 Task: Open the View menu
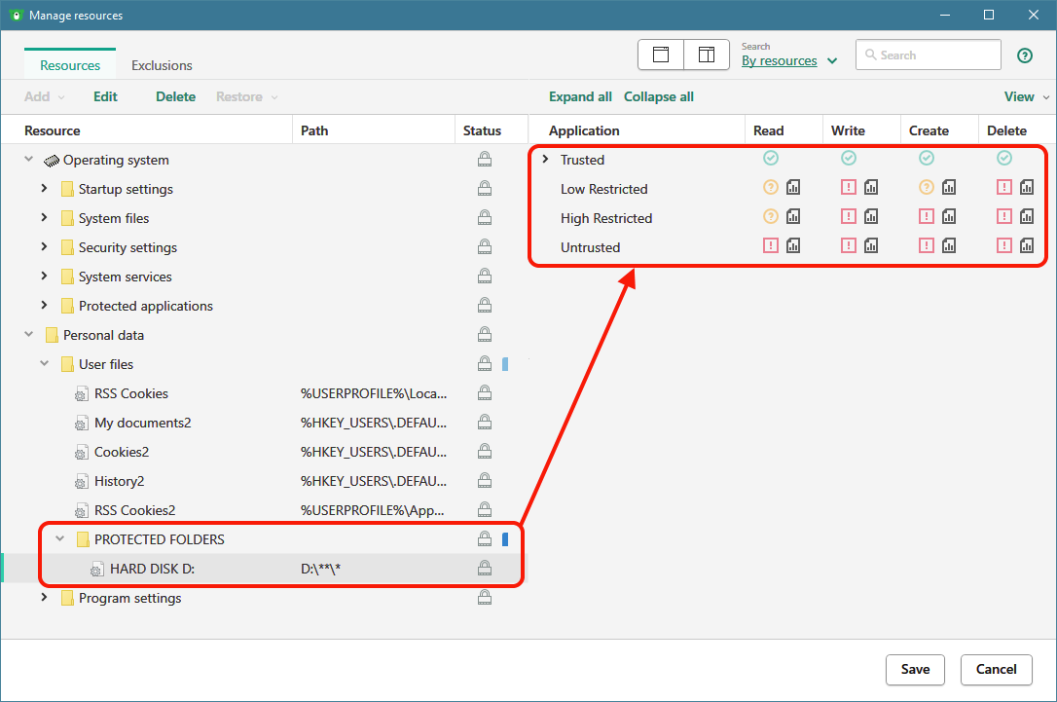pos(1026,96)
